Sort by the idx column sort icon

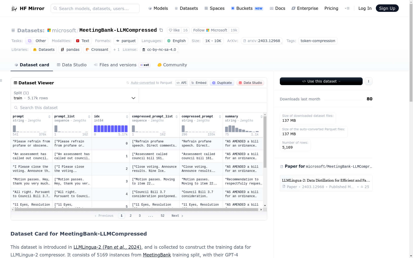127,117
